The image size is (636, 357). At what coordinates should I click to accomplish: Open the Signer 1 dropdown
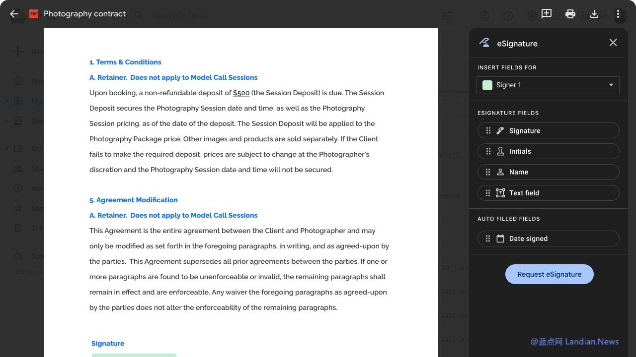click(x=548, y=85)
